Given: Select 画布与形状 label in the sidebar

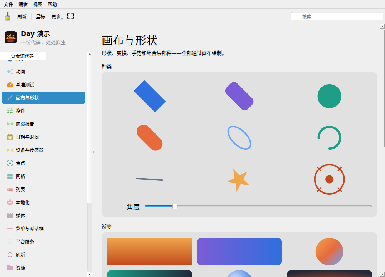Looking at the screenshot, I should pyautogui.click(x=27, y=98).
